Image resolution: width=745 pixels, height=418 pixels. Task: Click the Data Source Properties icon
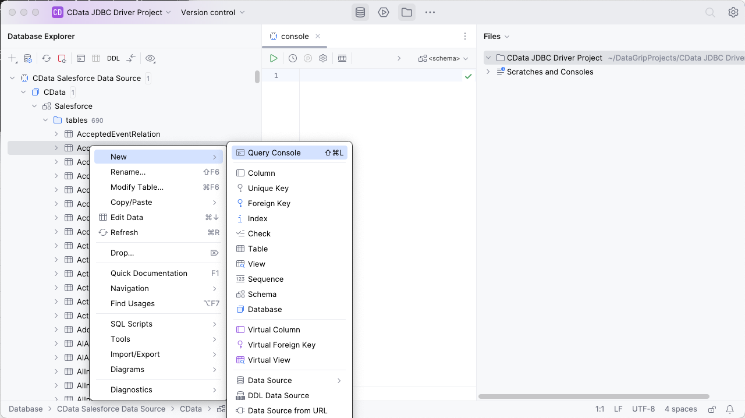tap(27, 58)
